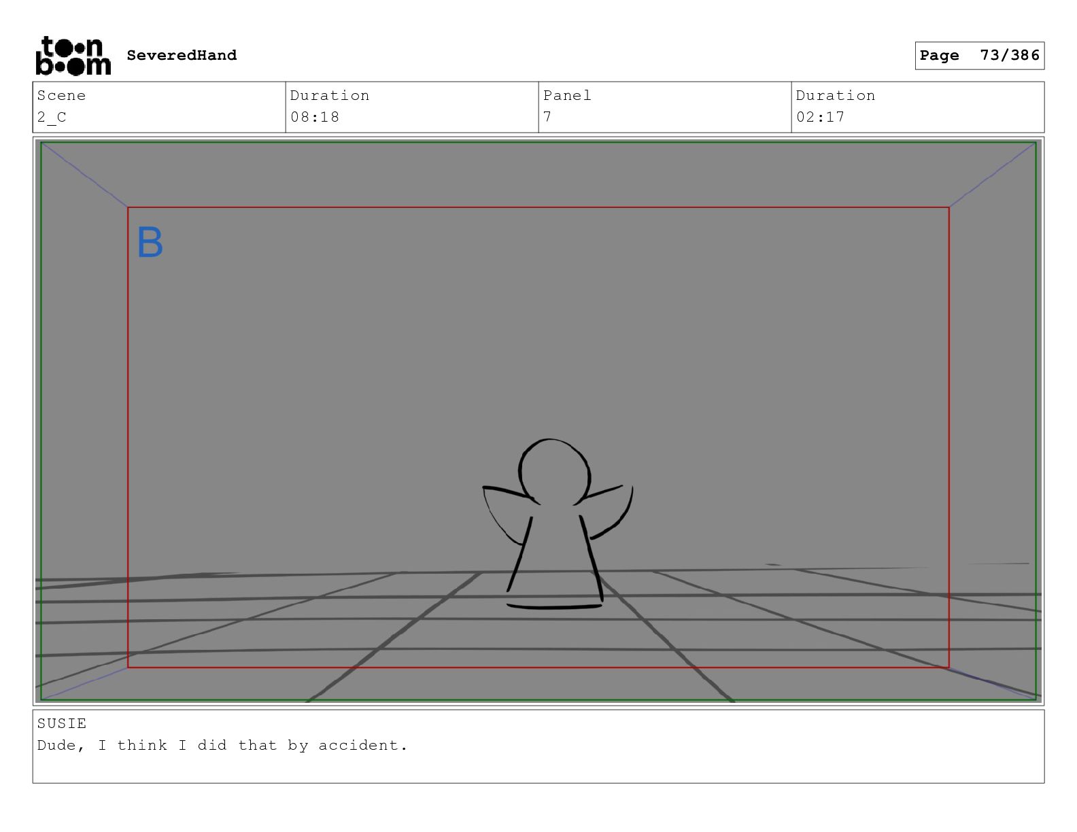Click the Scene header label
Viewport: 1077px width, 832px height.
61,95
